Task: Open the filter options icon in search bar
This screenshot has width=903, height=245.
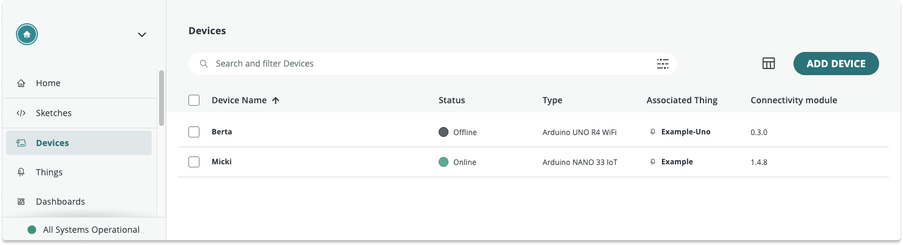Action: pyautogui.click(x=663, y=64)
